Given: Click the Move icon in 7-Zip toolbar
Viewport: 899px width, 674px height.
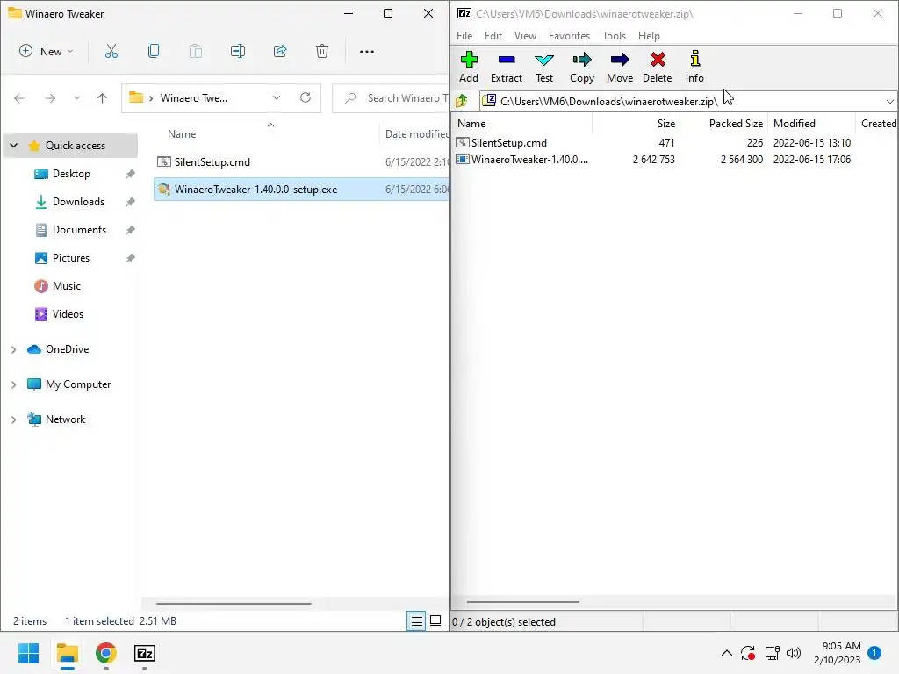Looking at the screenshot, I should (620, 67).
